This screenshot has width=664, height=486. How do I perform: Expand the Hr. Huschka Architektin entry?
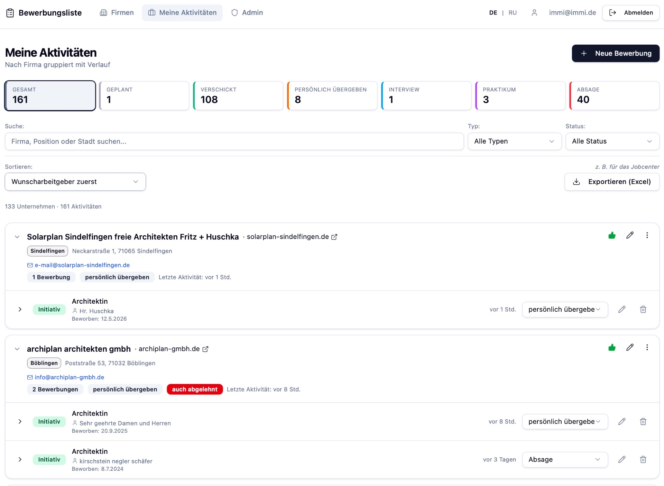tap(20, 310)
